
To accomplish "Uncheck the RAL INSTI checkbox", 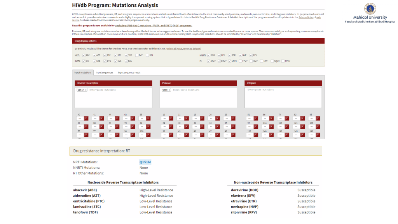I will pos(126,61).
